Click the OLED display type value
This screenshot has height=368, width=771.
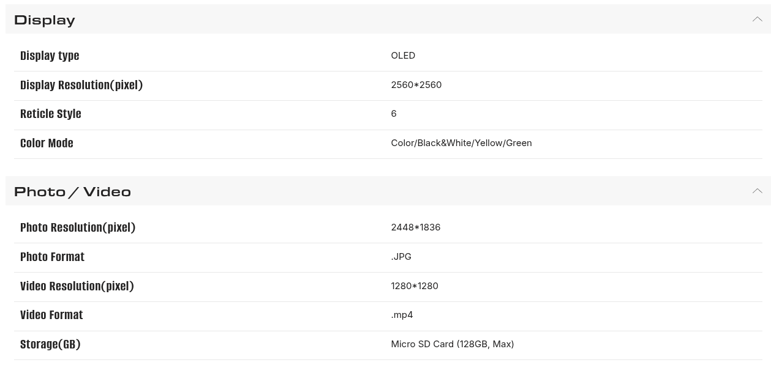click(x=403, y=56)
